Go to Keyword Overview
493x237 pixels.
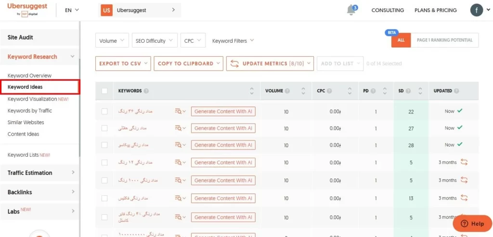pyautogui.click(x=29, y=75)
